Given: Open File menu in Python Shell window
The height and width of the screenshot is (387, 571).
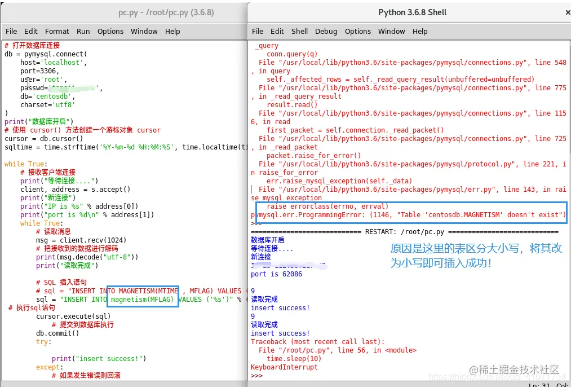Looking at the screenshot, I should click(x=258, y=32).
